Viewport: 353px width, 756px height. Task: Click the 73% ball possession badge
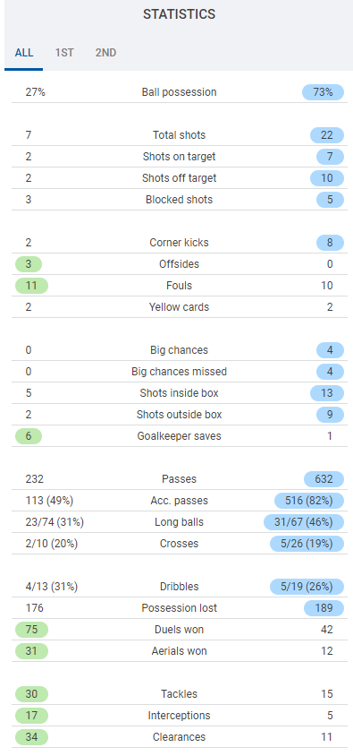point(323,92)
